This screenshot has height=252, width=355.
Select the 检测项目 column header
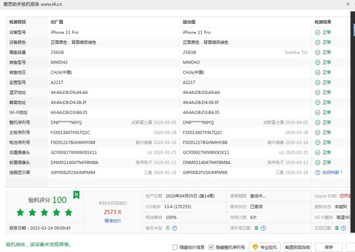click(x=18, y=22)
